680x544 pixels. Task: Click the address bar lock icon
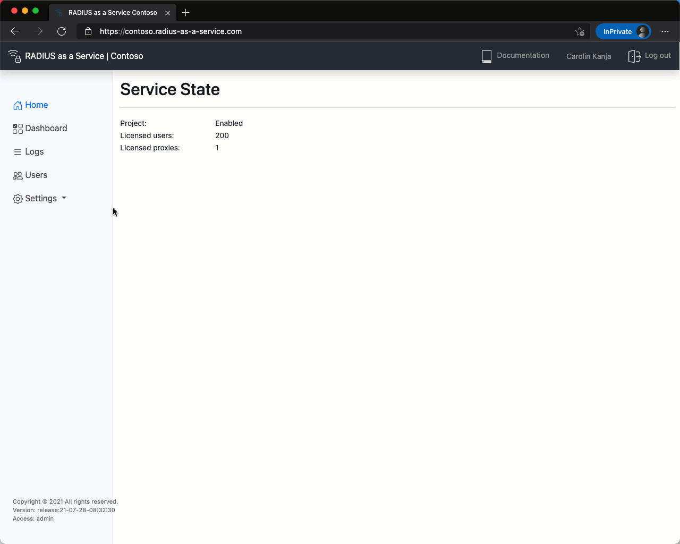tap(88, 31)
